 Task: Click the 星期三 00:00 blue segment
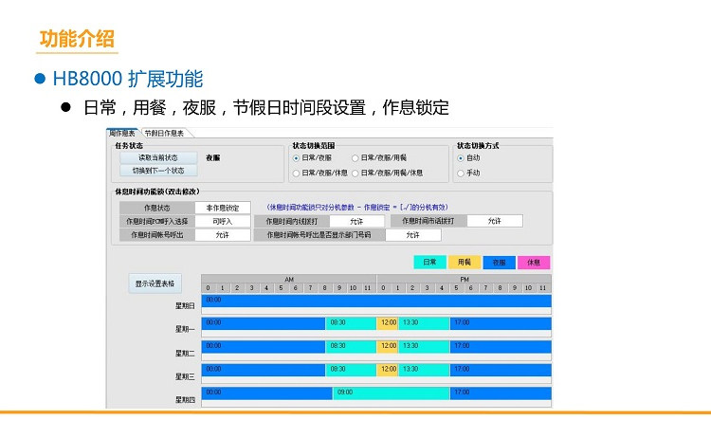264,370
